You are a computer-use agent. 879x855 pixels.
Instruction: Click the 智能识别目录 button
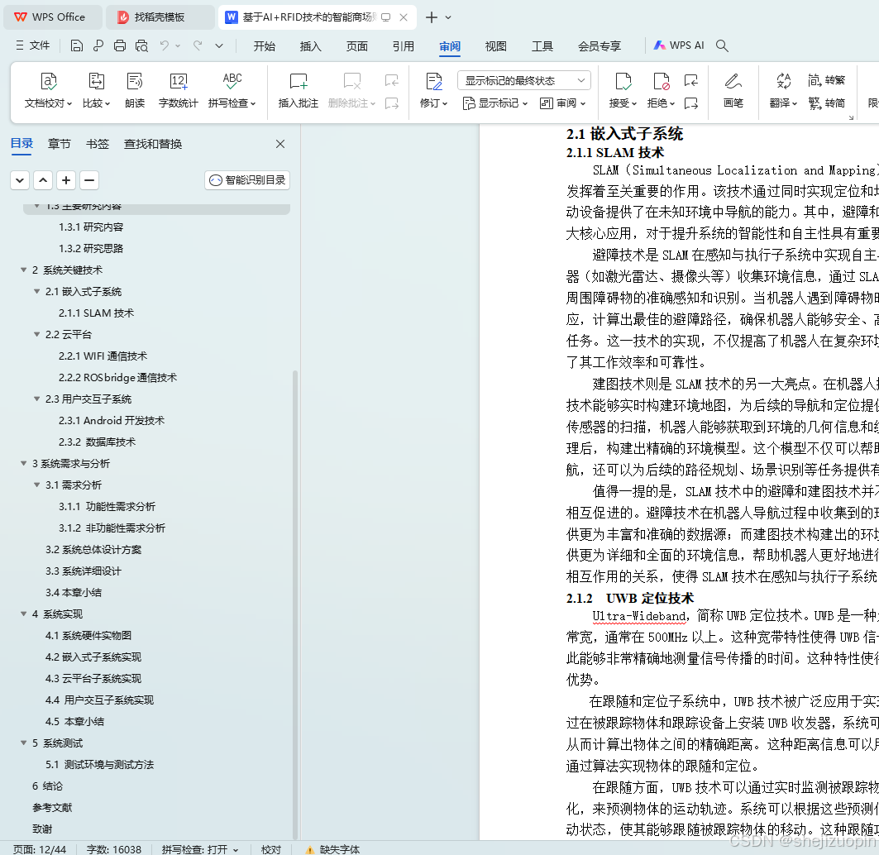(x=247, y=180)
